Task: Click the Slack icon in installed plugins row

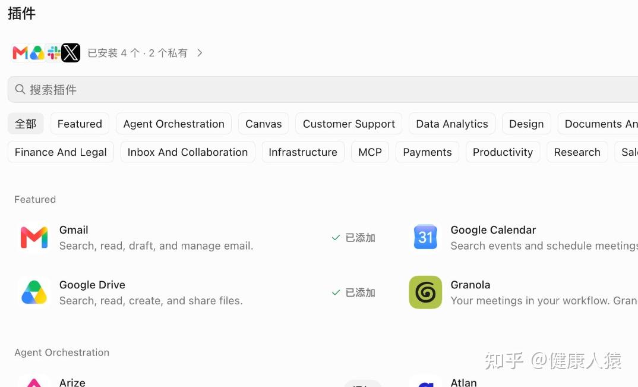Action: tap(53, 53)
